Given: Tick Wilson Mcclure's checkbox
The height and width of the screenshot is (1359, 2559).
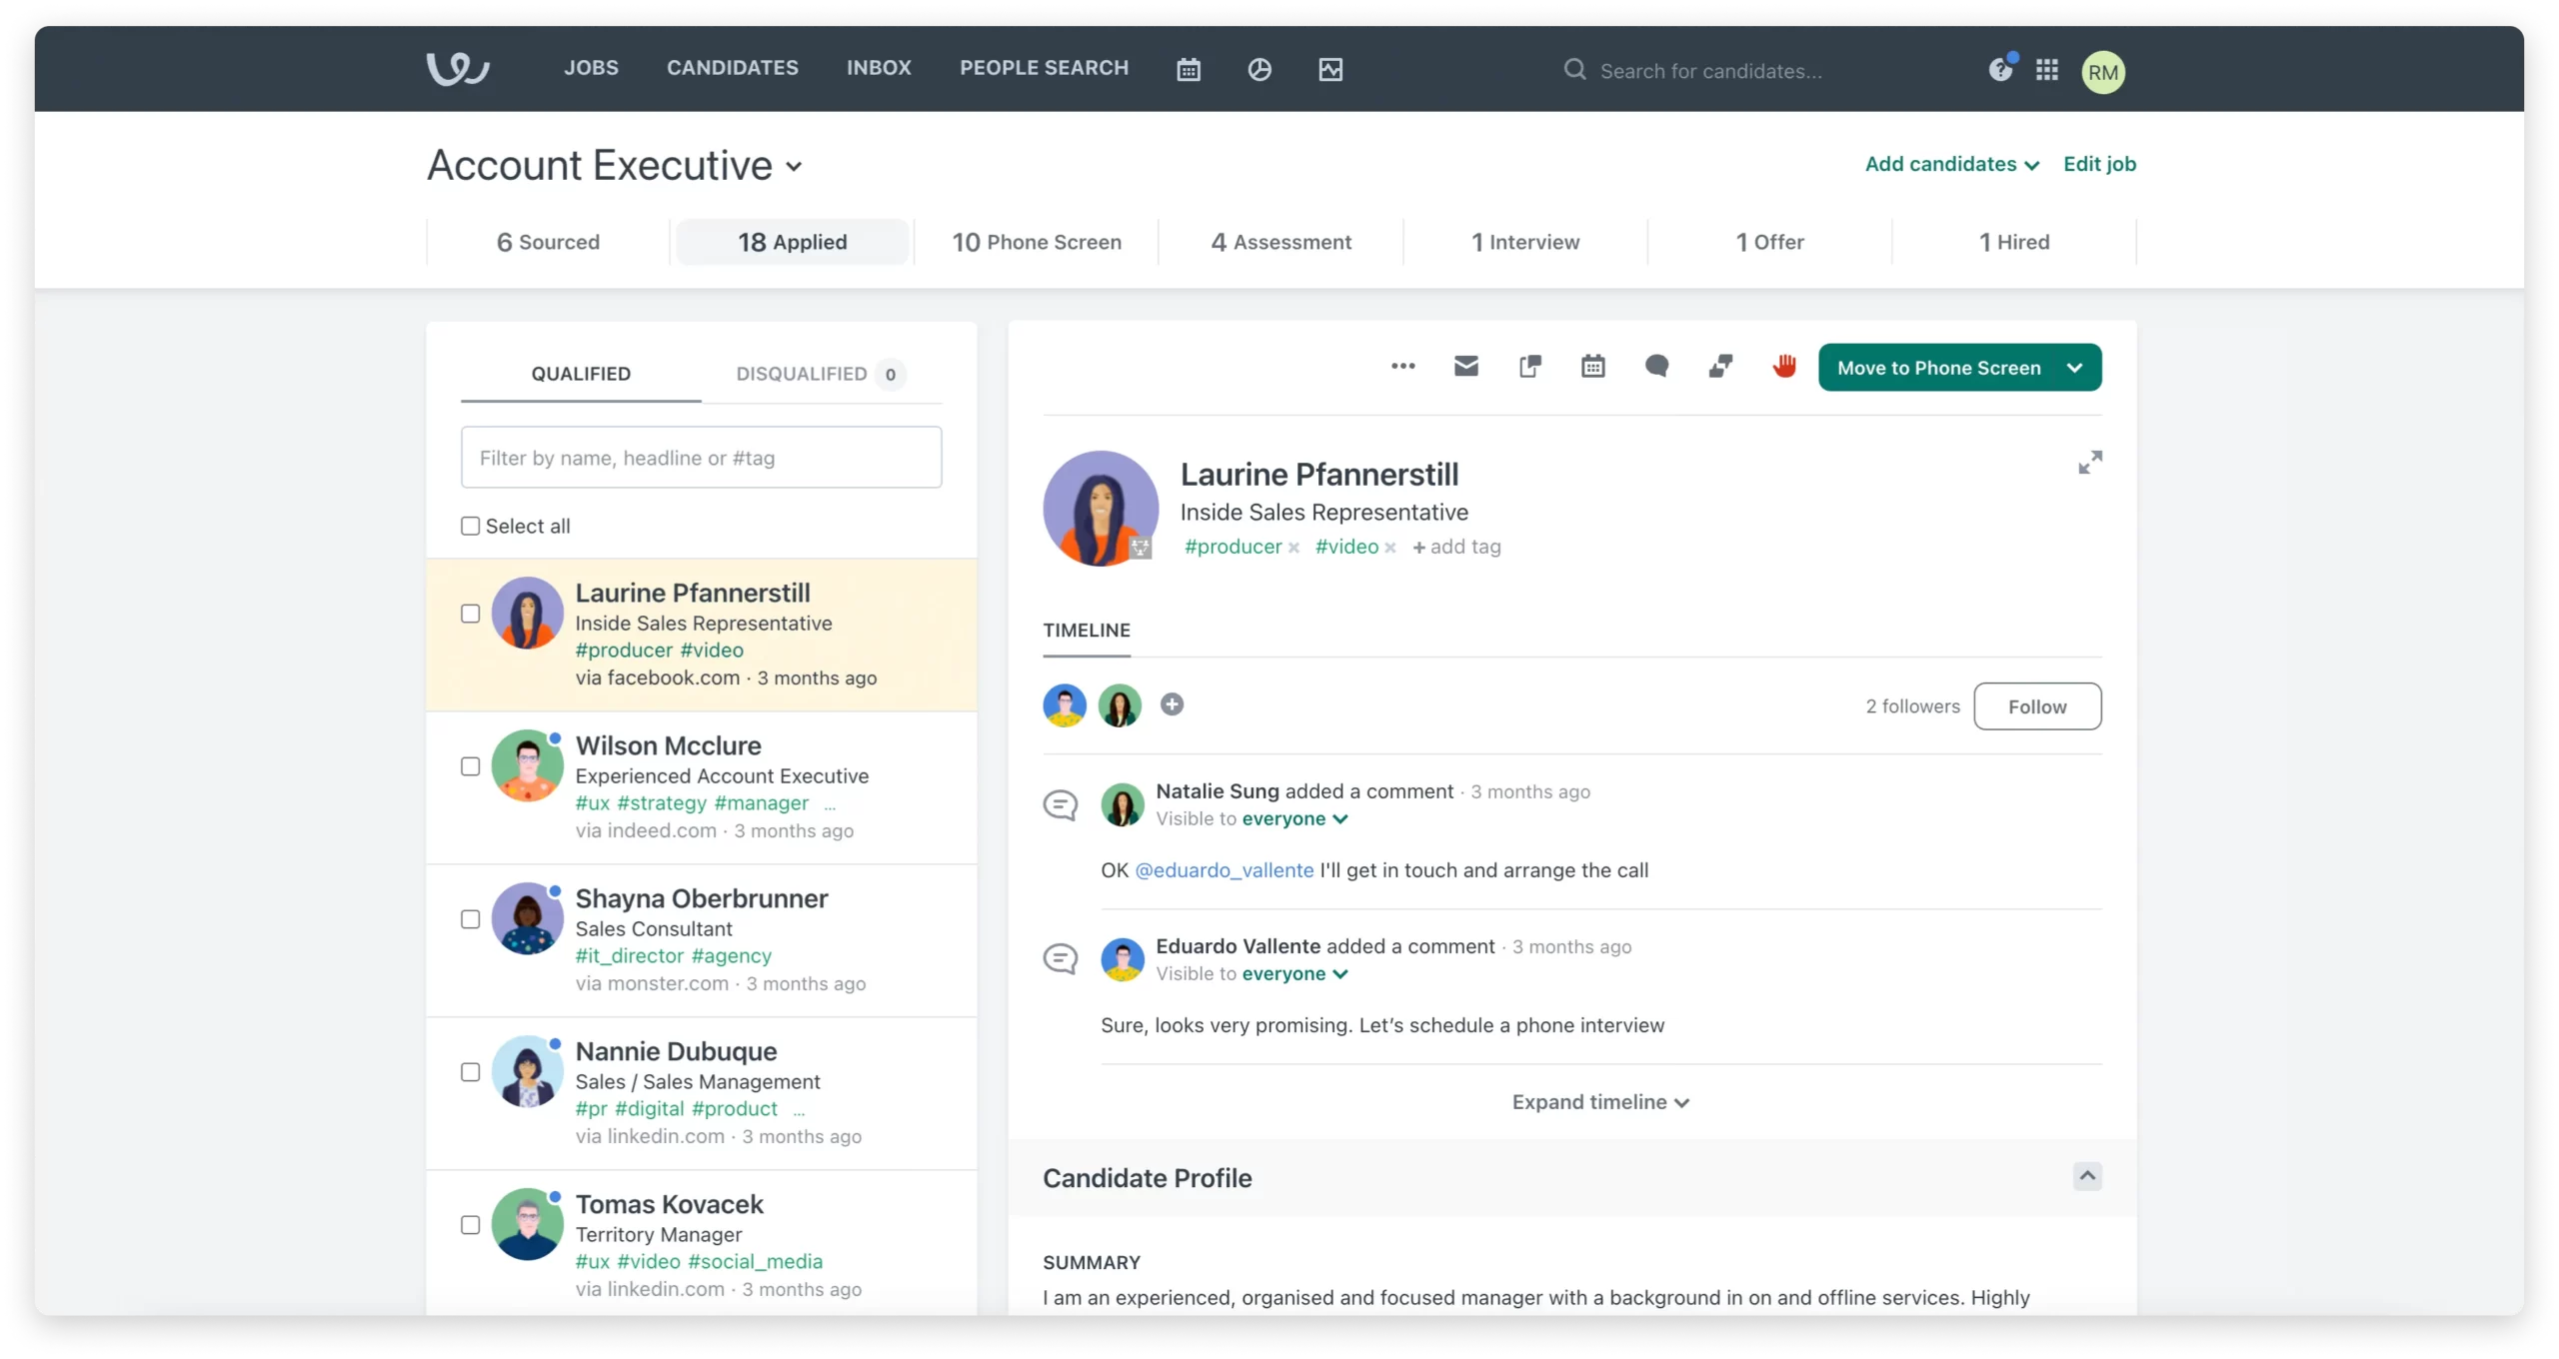Looking at the screenshot, I should coord(470,767).
